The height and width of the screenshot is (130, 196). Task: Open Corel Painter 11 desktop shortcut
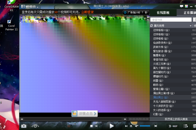pyautogui.click(x=11, y=25)
